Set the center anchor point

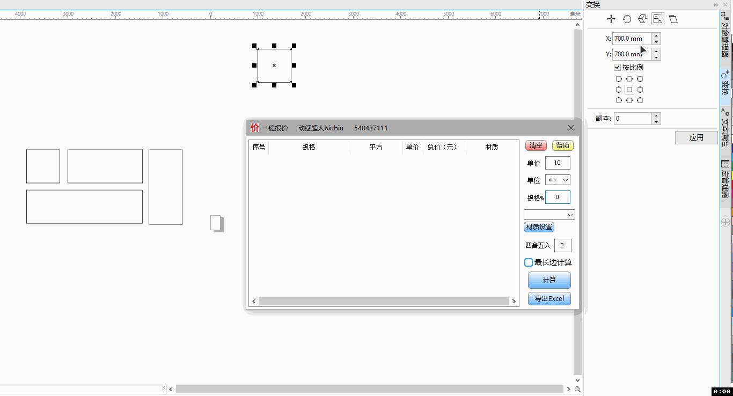[629, 90]
